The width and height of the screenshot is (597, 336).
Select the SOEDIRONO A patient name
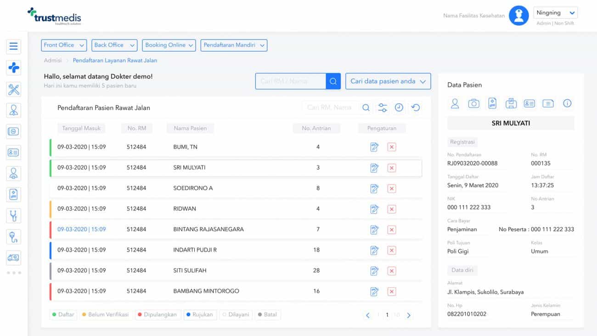[193, 188]
